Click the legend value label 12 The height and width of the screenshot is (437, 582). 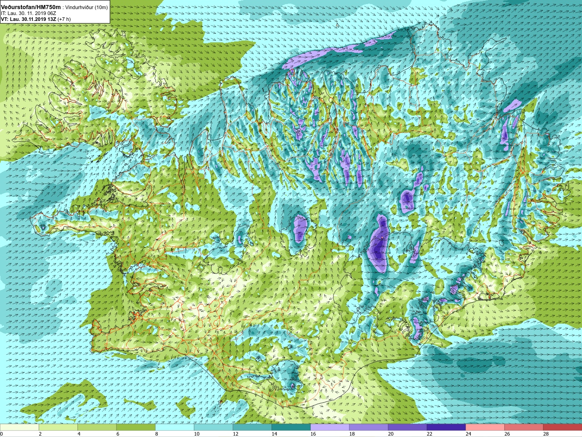(x=236, y=434)
